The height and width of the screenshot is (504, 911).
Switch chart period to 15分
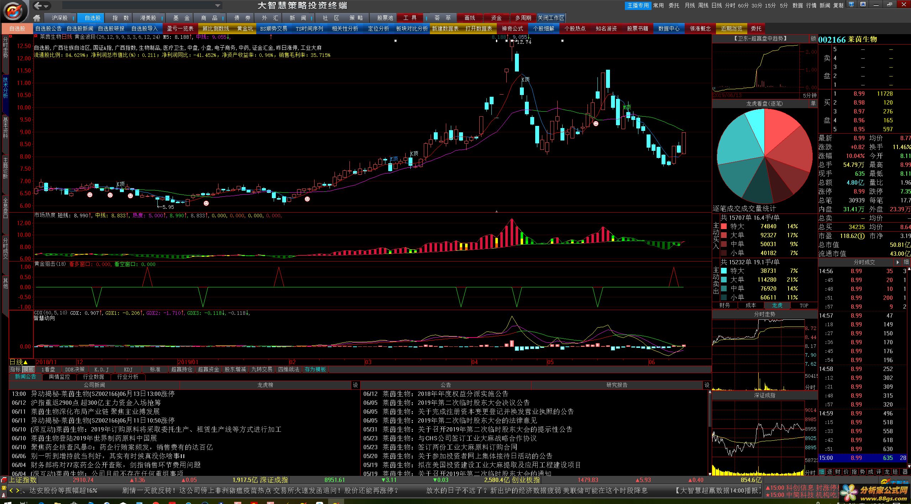coord(770,5)
